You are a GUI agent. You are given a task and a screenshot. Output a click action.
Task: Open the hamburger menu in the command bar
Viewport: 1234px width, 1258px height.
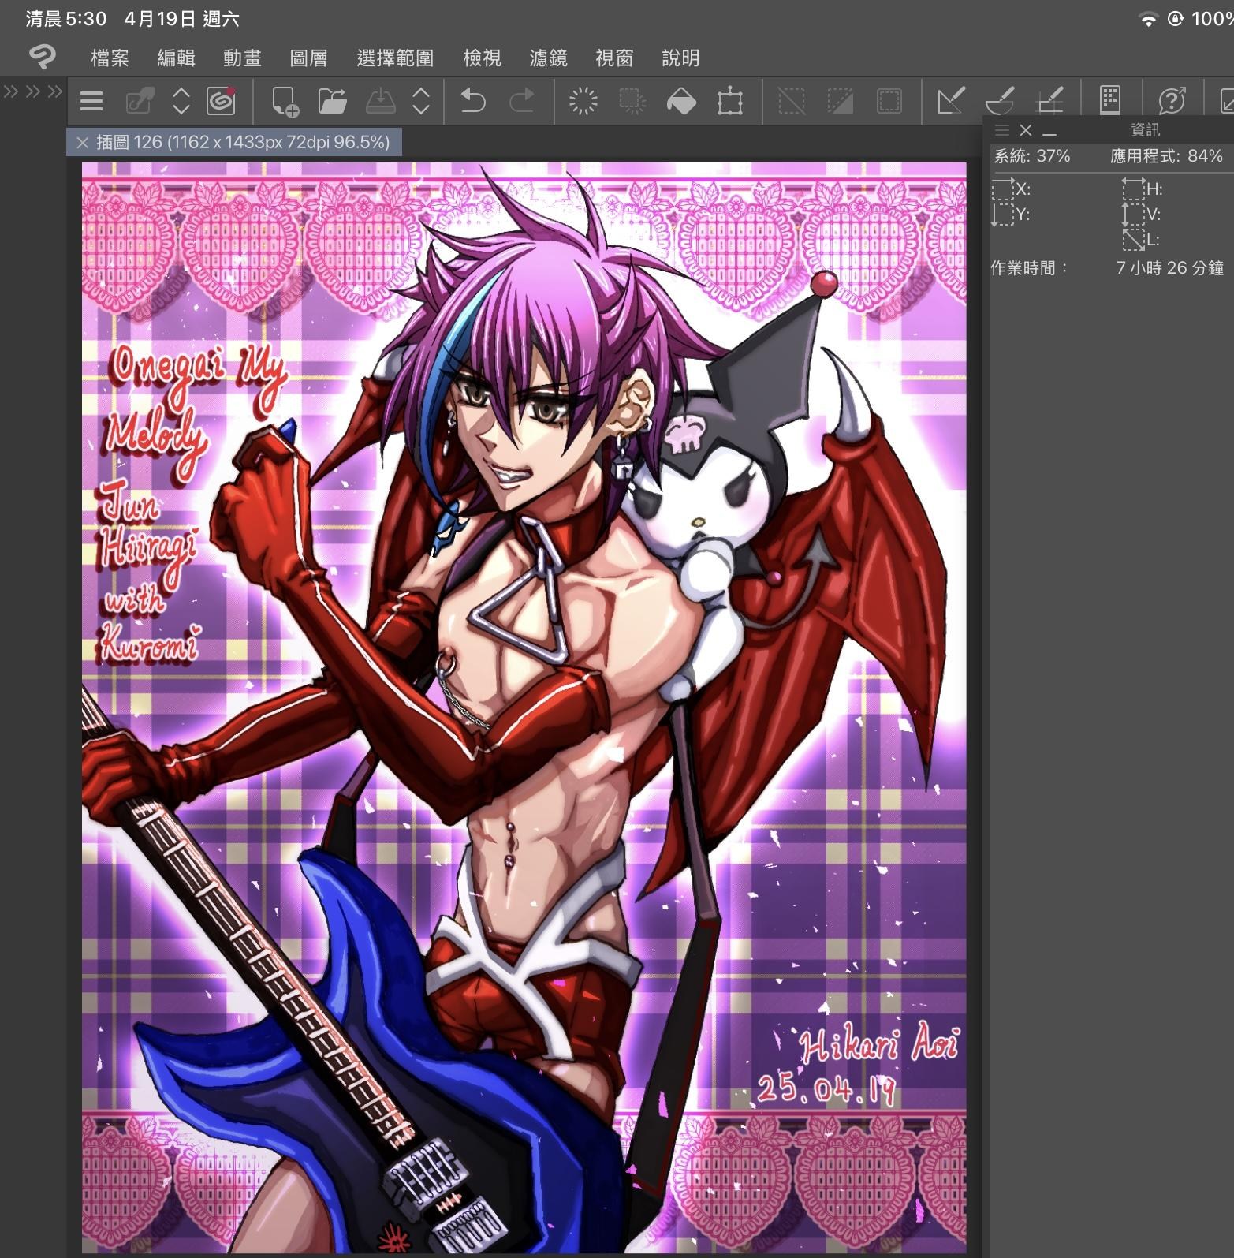tap(91, 101)
